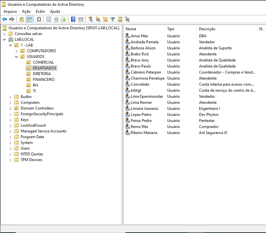
Task: Expand the Consultas salvas node
Action: [x=4, y=34]
